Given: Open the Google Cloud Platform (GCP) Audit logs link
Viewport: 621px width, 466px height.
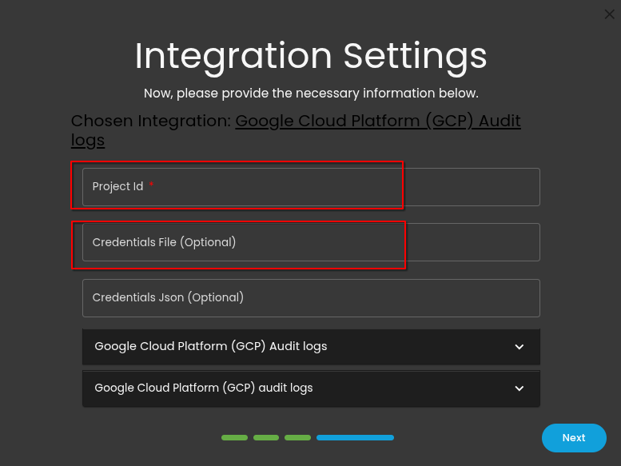Looking at the screenshot, I should pyautogui.click(x=377, y=121).
